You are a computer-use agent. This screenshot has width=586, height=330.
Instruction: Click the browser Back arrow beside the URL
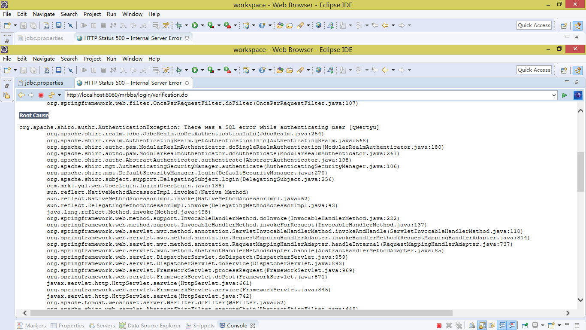pos(21,95)
